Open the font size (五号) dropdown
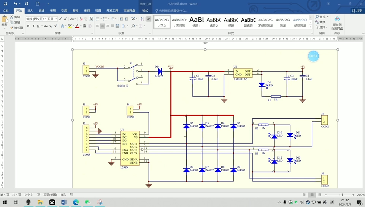Viewport: 365px width, 207px height. tap(56, 19)
